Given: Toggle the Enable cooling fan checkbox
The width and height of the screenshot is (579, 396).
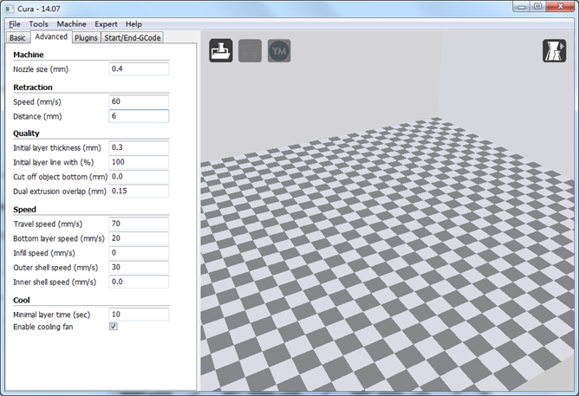Looking at the screenshot, I should (114, 327).
